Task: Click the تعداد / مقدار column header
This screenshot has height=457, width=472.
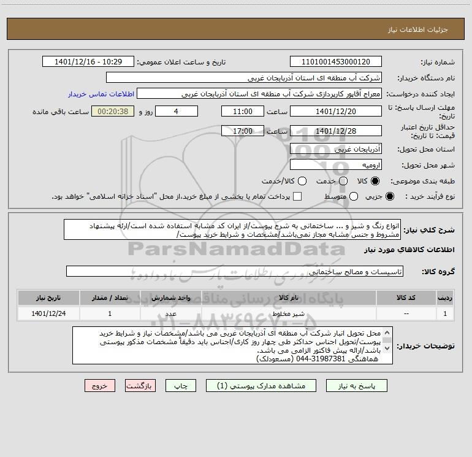Action: (110, 298)
